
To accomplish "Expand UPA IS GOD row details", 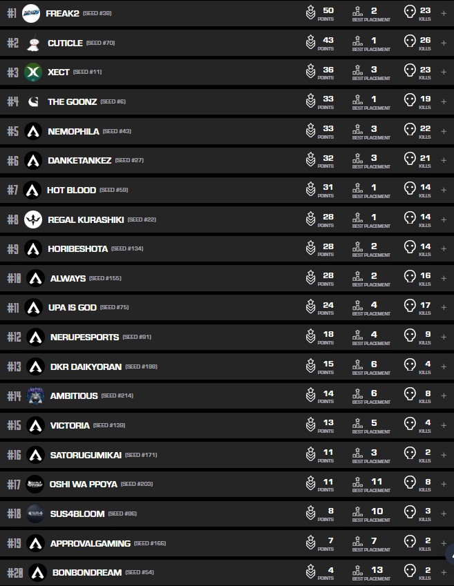I will tap(444, 307).
